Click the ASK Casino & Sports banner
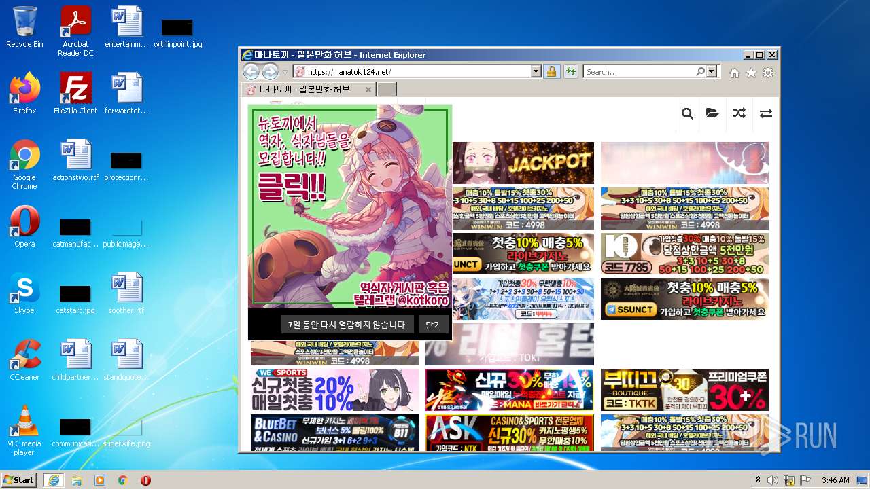This screenshot has height=489, width=870. (510, 432)
